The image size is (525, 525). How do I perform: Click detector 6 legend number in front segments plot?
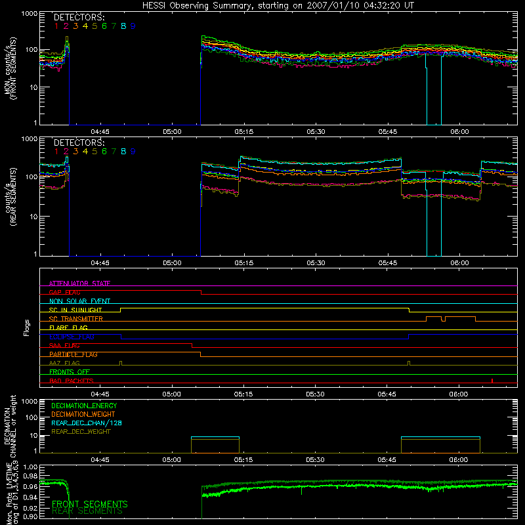pyautogui.click(x=104, y=26)
